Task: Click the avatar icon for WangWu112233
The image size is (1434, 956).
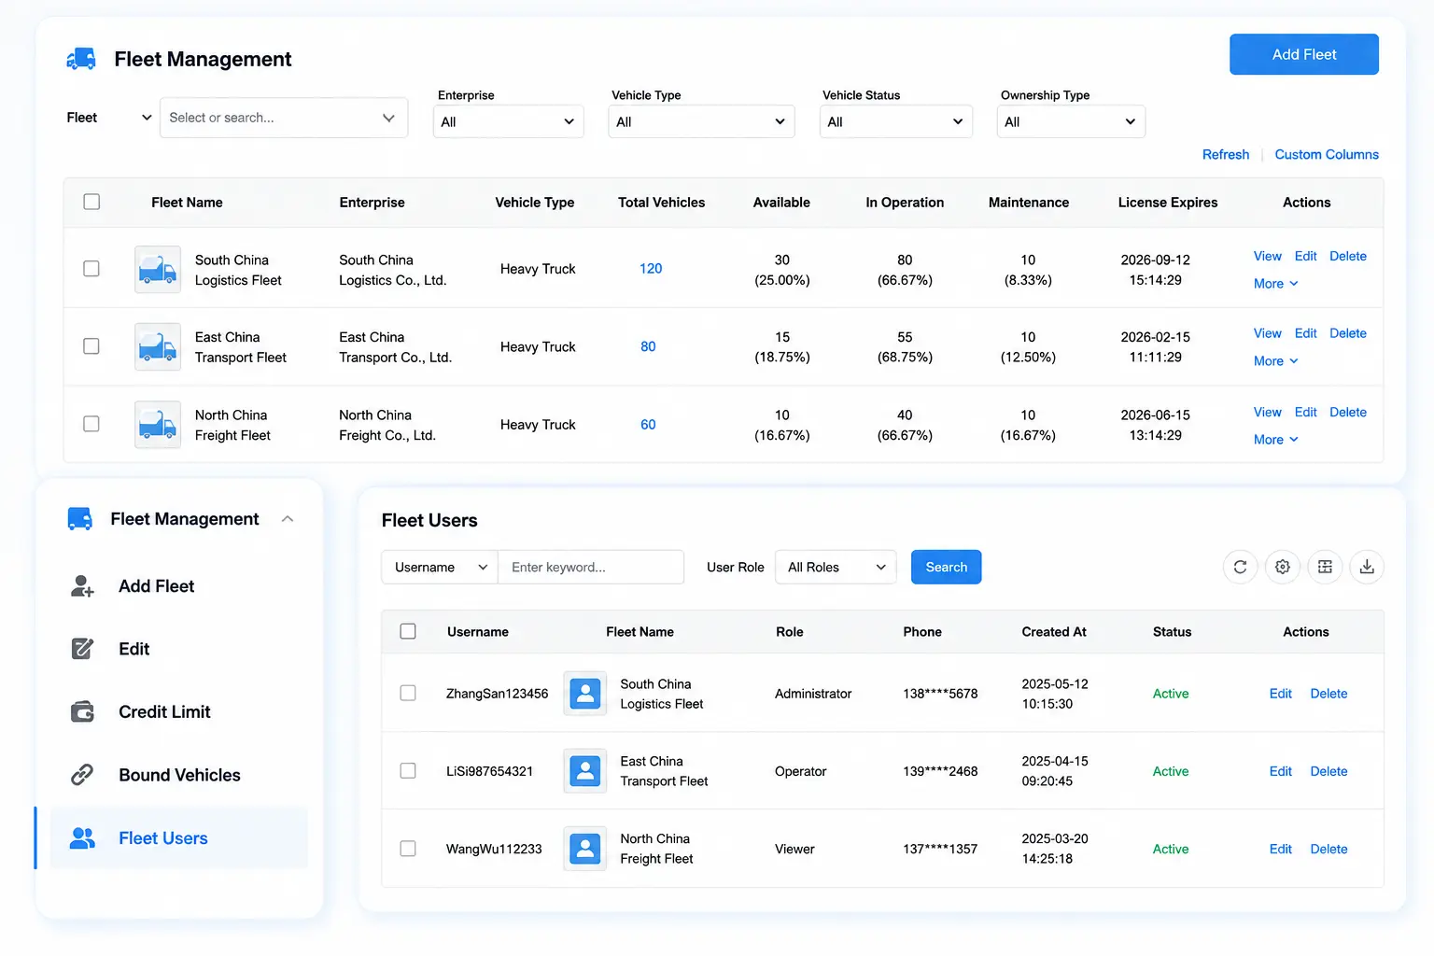Action: pyautogui.click(x=585, y=849)
